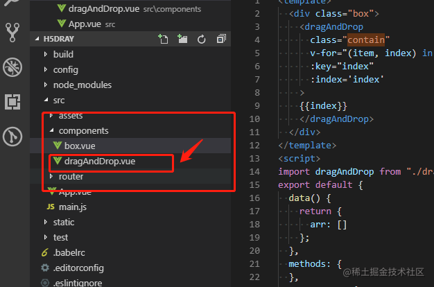Open the .babelrc file

click(130, 252)
